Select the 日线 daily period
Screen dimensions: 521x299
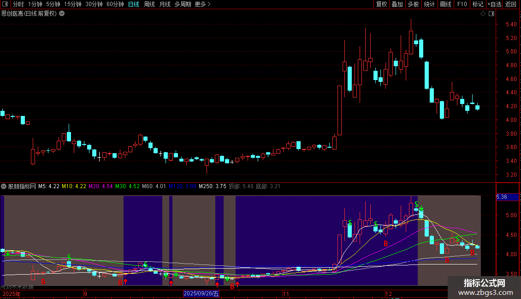click(134, 4)
